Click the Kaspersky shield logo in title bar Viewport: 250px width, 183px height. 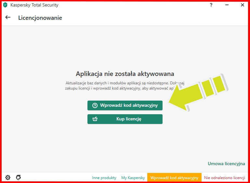point(5,5)
